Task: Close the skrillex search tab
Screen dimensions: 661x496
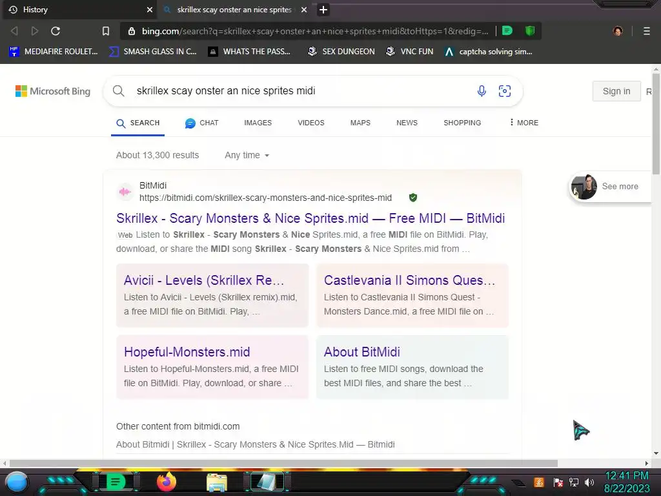Action: tap(304, 10)
